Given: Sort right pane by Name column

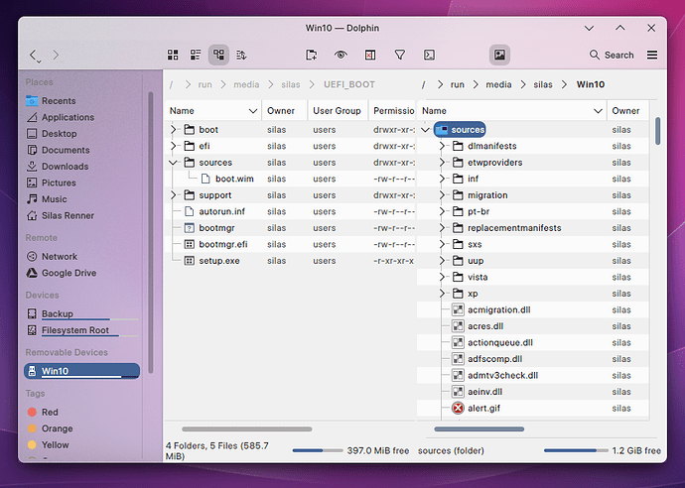Looking at the screenshot, I should pyautogui.click(x=512, y=111).
